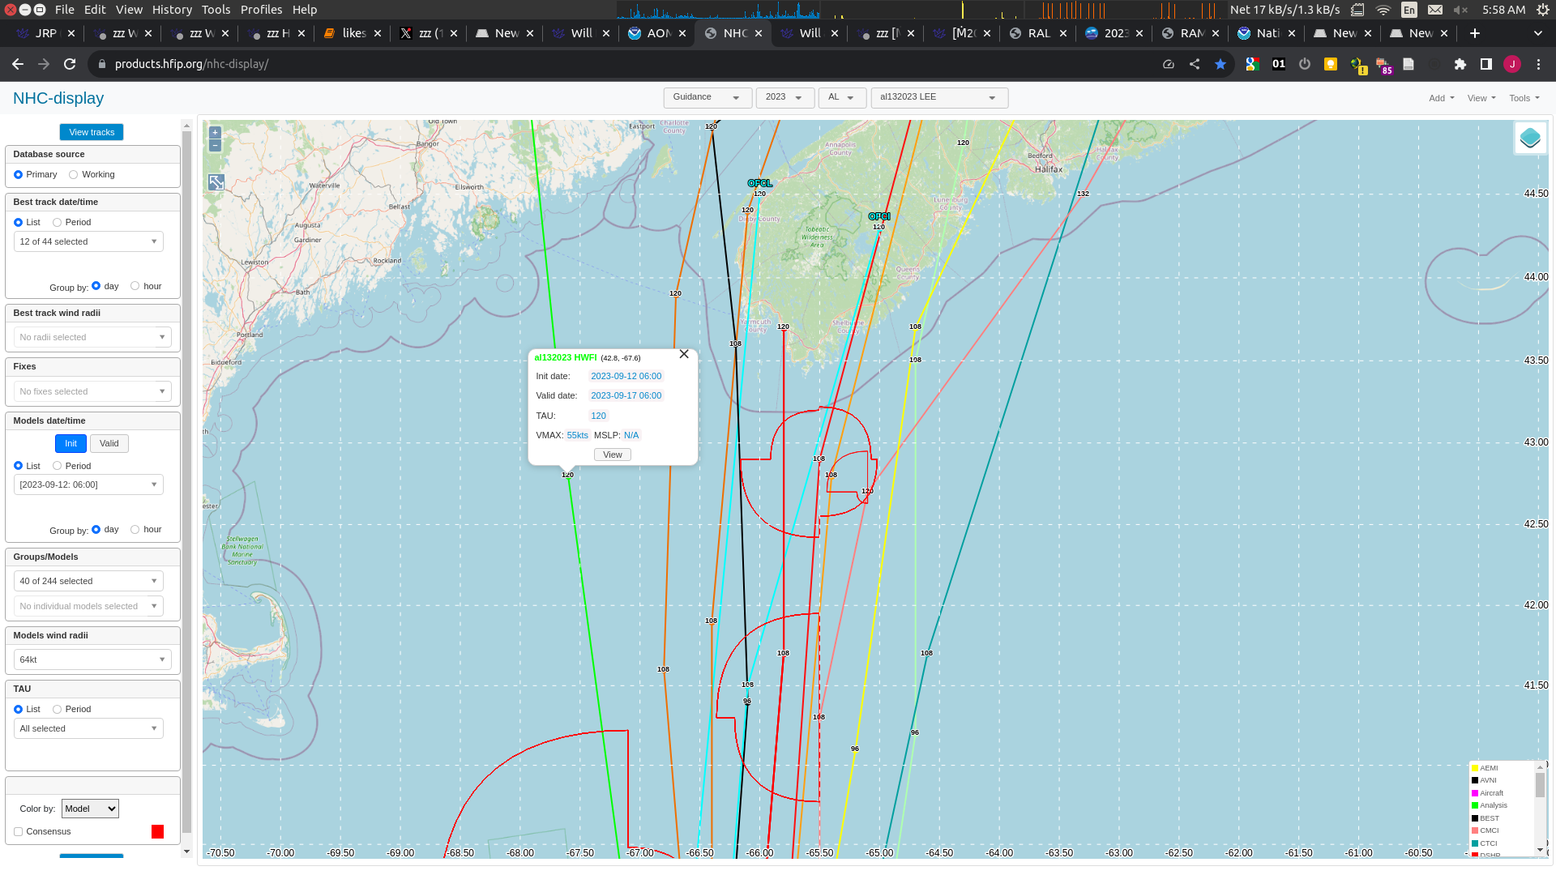The width and height of the screenshot is (1556, 875).
Task: Click the NHC-display title link
Action: click(58, 98)
